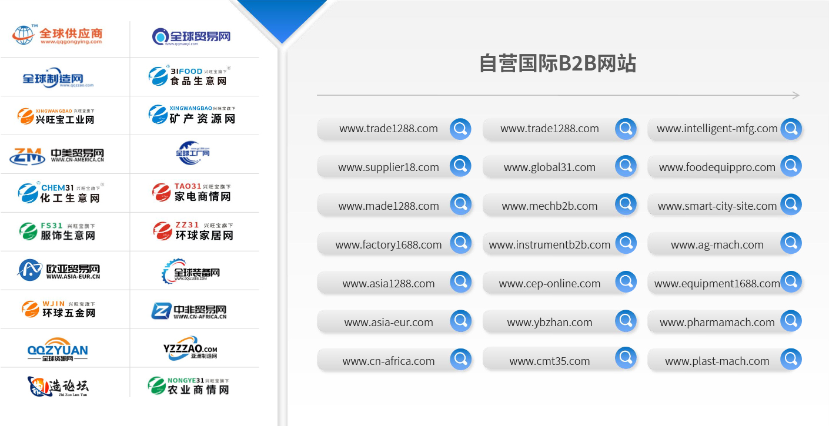This screenshot has height=426, width=829.
Task: Click the 全球贸易网 logo
Action: [x=191, y=36]
